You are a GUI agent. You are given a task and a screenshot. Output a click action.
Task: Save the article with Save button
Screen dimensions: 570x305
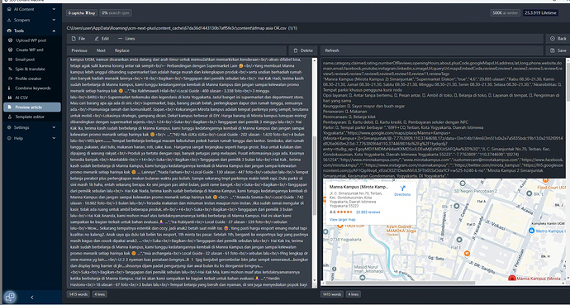coord(558,50)
